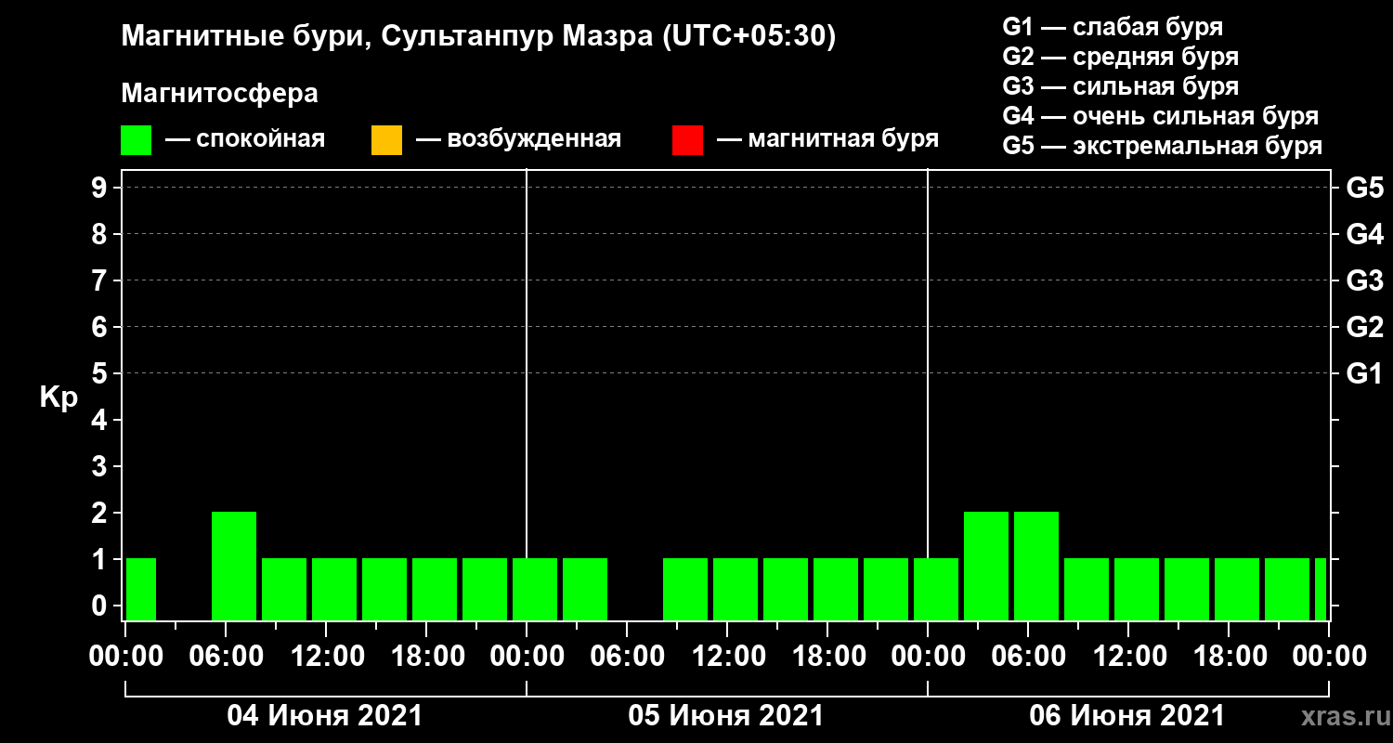The width and height of the screenshot is (1393, 743).
Task: Click the Kp 2 bar at 06:00 on 04 June
Action: [234, 566]
